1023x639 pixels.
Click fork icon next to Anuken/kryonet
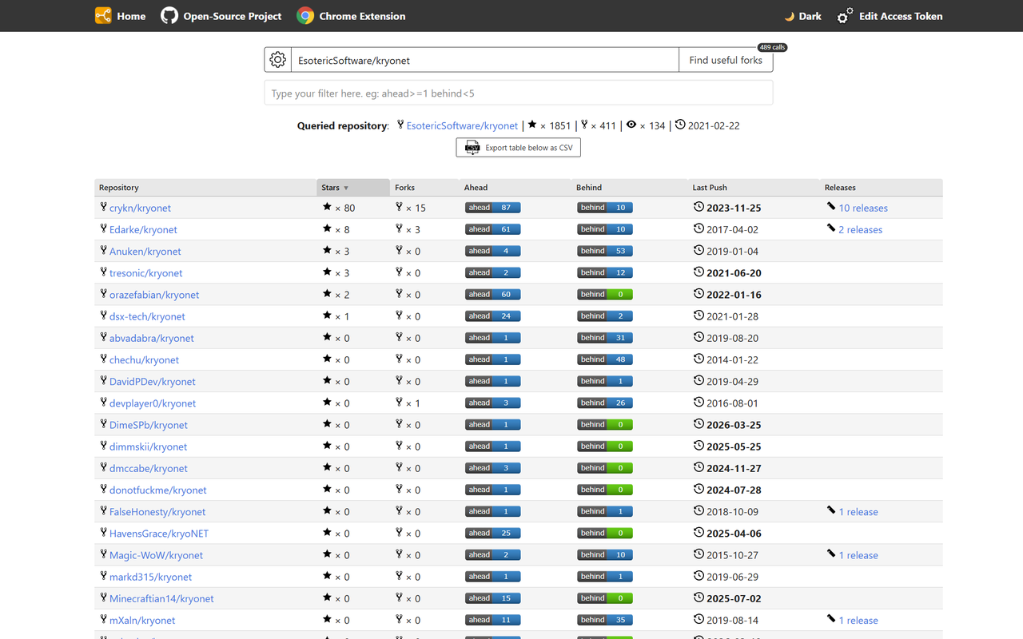click(x=103, y=250)
